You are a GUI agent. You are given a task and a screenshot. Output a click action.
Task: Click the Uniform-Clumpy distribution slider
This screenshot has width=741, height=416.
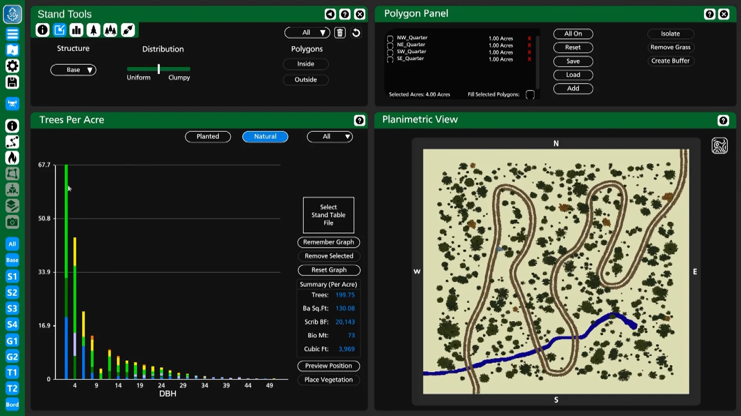(159, 69)
